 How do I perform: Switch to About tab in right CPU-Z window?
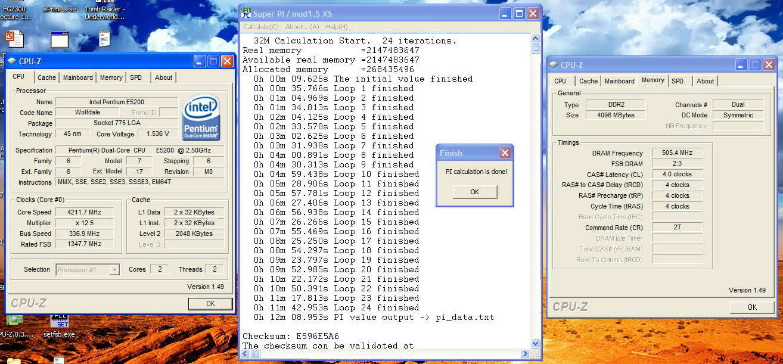tap(706, 81)
